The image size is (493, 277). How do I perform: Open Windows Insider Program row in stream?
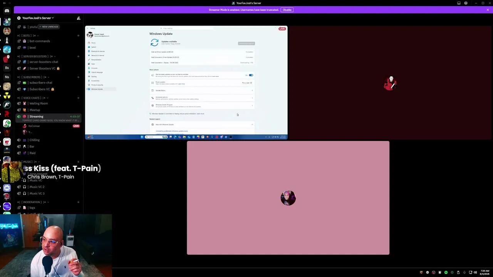click(x=201, y=105)
